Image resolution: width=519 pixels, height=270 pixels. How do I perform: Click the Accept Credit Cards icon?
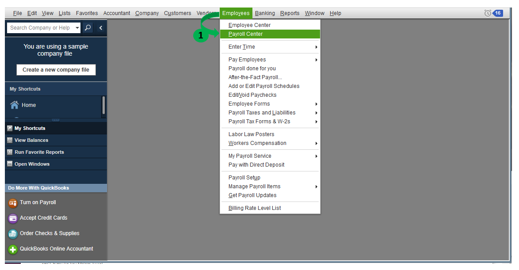pyautogui.click(x=13, y=218)
